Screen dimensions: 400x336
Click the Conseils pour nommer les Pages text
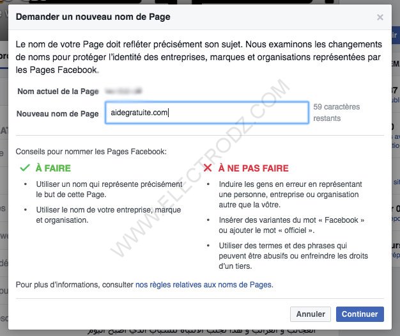point(91,152)
